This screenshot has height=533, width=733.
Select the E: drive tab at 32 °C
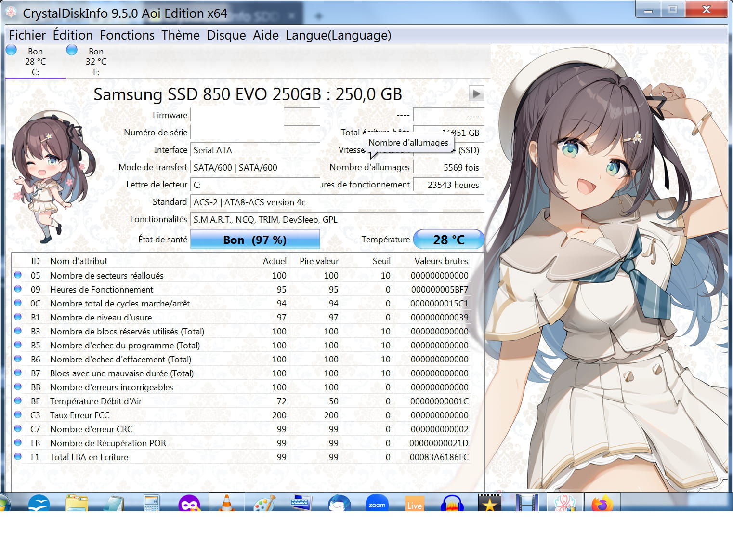click(96, 61)
